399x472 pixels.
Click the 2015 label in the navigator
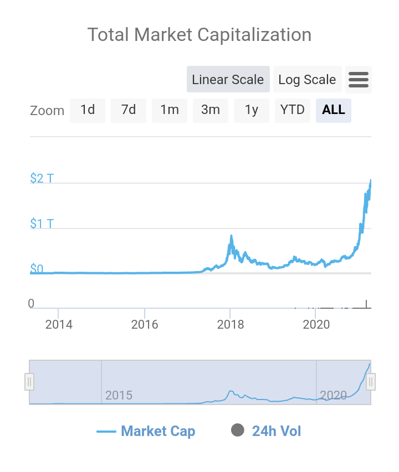pos(119,395)
